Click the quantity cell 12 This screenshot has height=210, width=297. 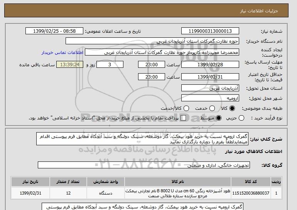(x=68, y=193)
